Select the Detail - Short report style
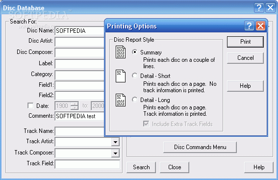Screen dimensions: 278x180 point(134,76)
